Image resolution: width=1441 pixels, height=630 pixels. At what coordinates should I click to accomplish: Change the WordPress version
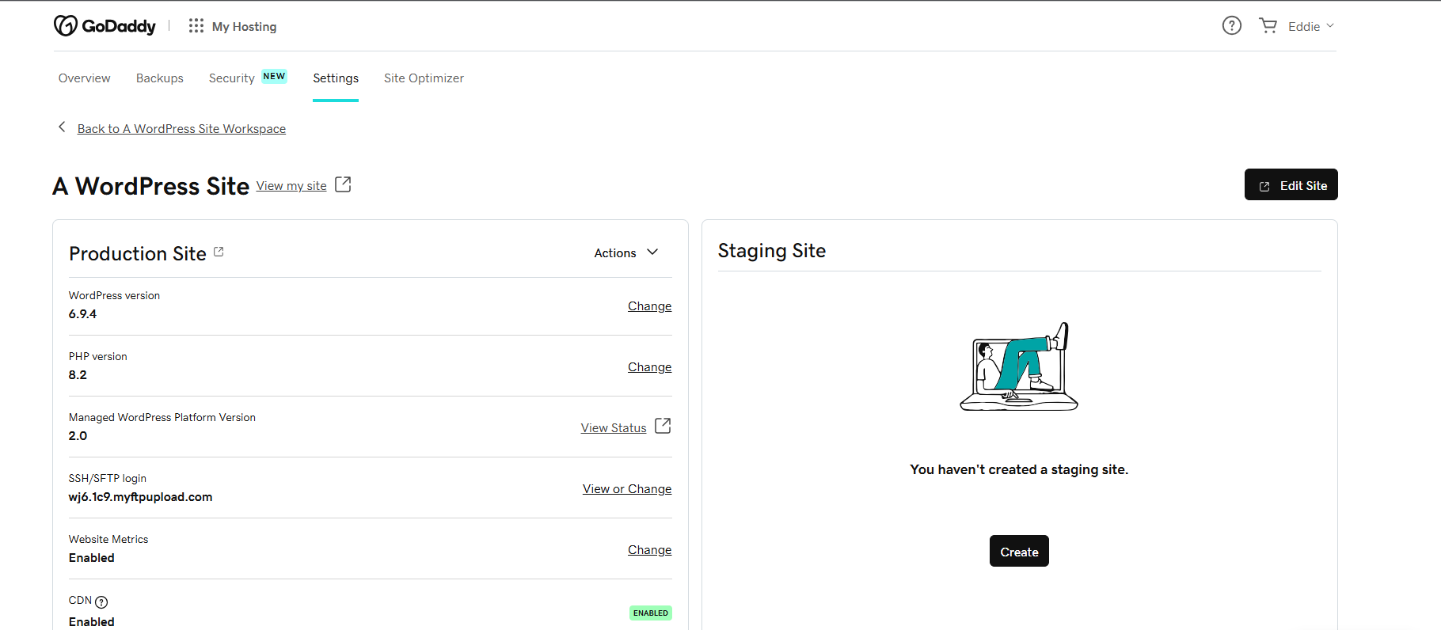[650, 306]
